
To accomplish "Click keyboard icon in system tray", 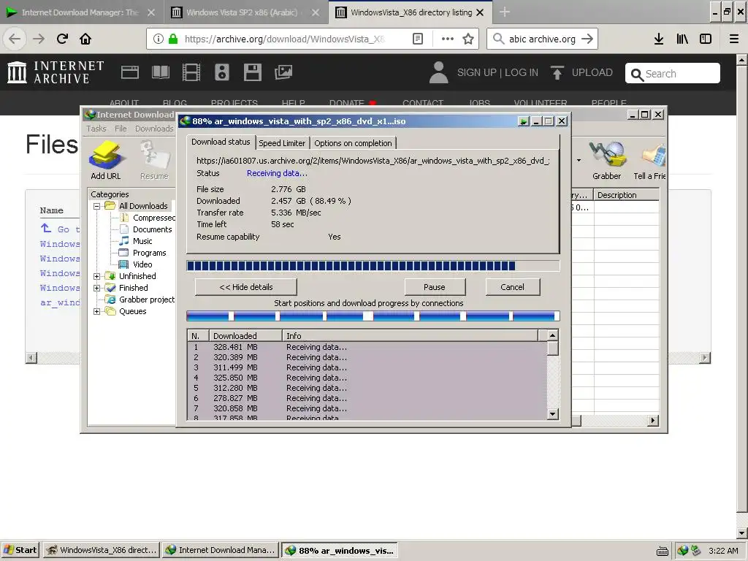I will coord(662,551).
